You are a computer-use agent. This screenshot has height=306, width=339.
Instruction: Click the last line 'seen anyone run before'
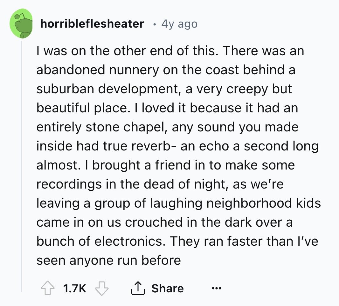pyautogui.click(x=108, y=261)
